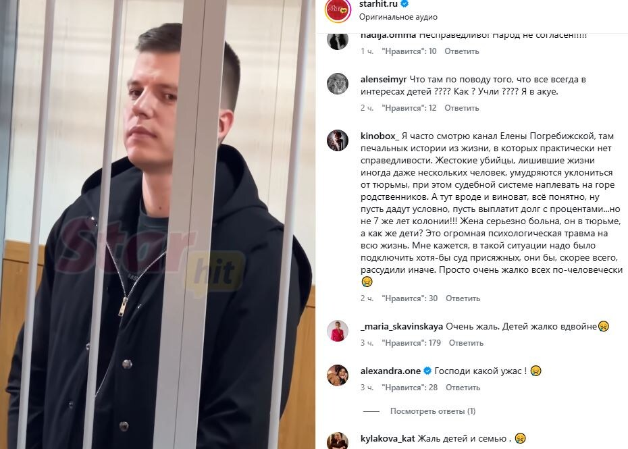The image size is (628, 449).
Task: Reply to nadija.omma's comment
Action: click(x=461, y=51)
